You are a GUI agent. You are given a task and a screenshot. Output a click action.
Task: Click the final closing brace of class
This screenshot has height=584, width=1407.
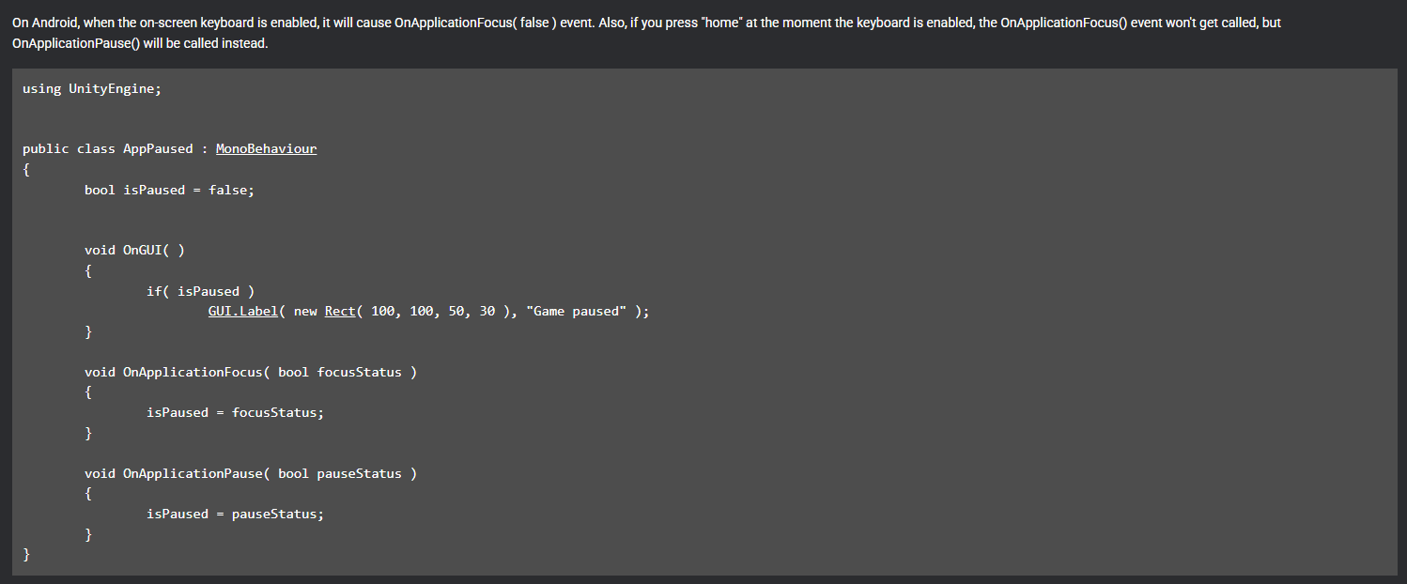coord(26,555)
